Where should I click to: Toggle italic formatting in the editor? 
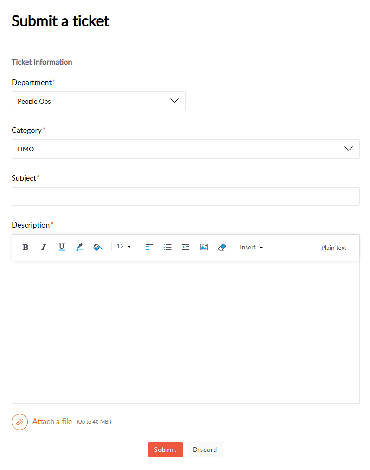(44, 247)
